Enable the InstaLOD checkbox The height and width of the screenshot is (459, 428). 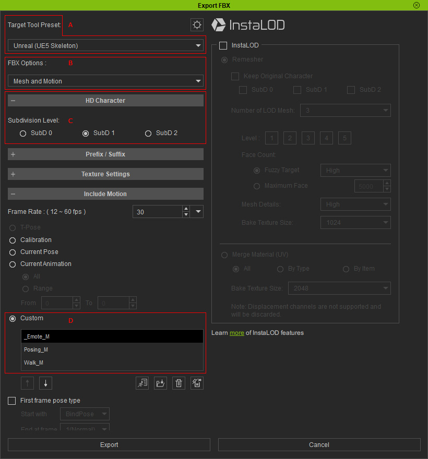tap(223, 46)
